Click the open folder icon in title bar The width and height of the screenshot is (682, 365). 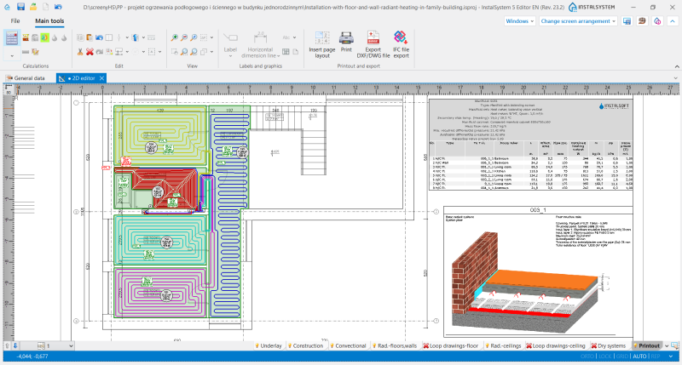(x=33, y=7)
